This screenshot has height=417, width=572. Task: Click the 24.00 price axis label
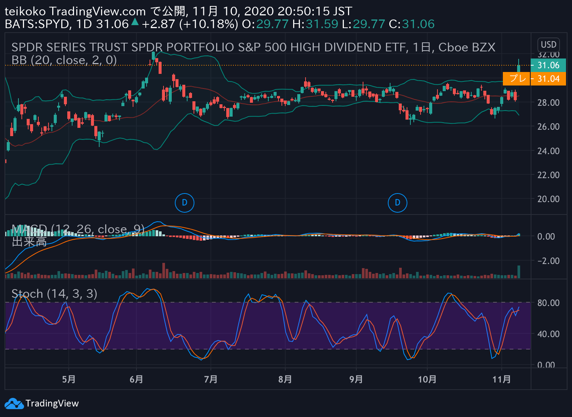tap(548, 151)
